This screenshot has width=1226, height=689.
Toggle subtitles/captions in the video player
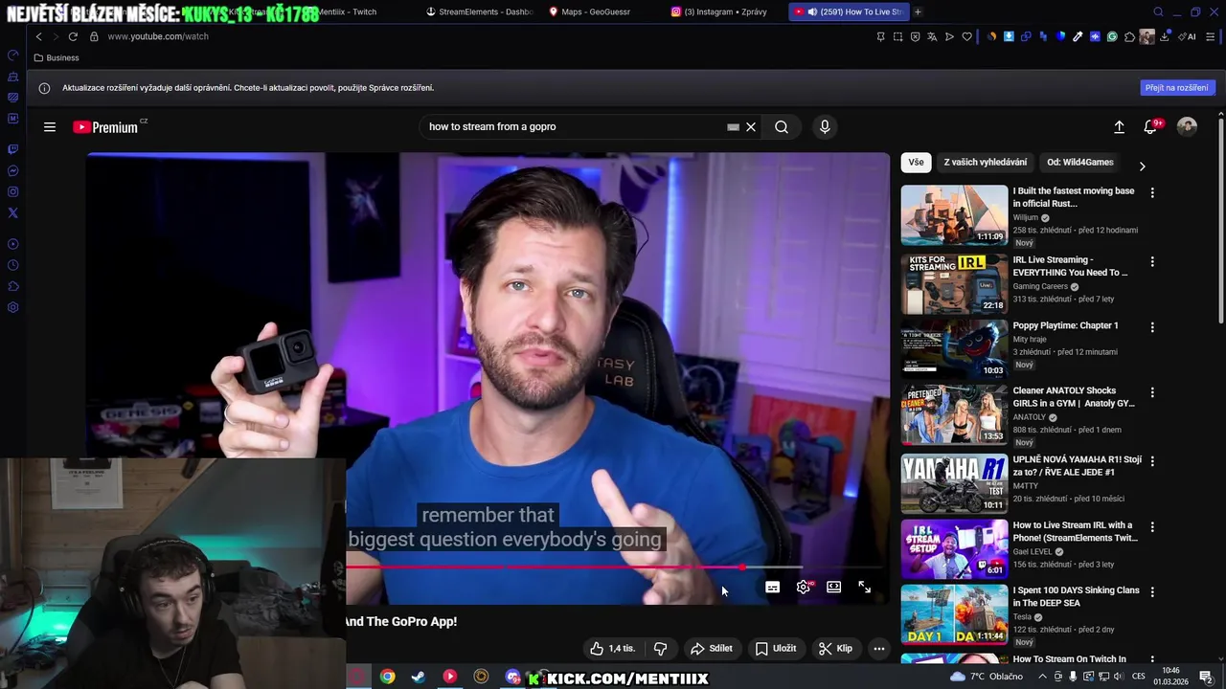pos(773,587)
